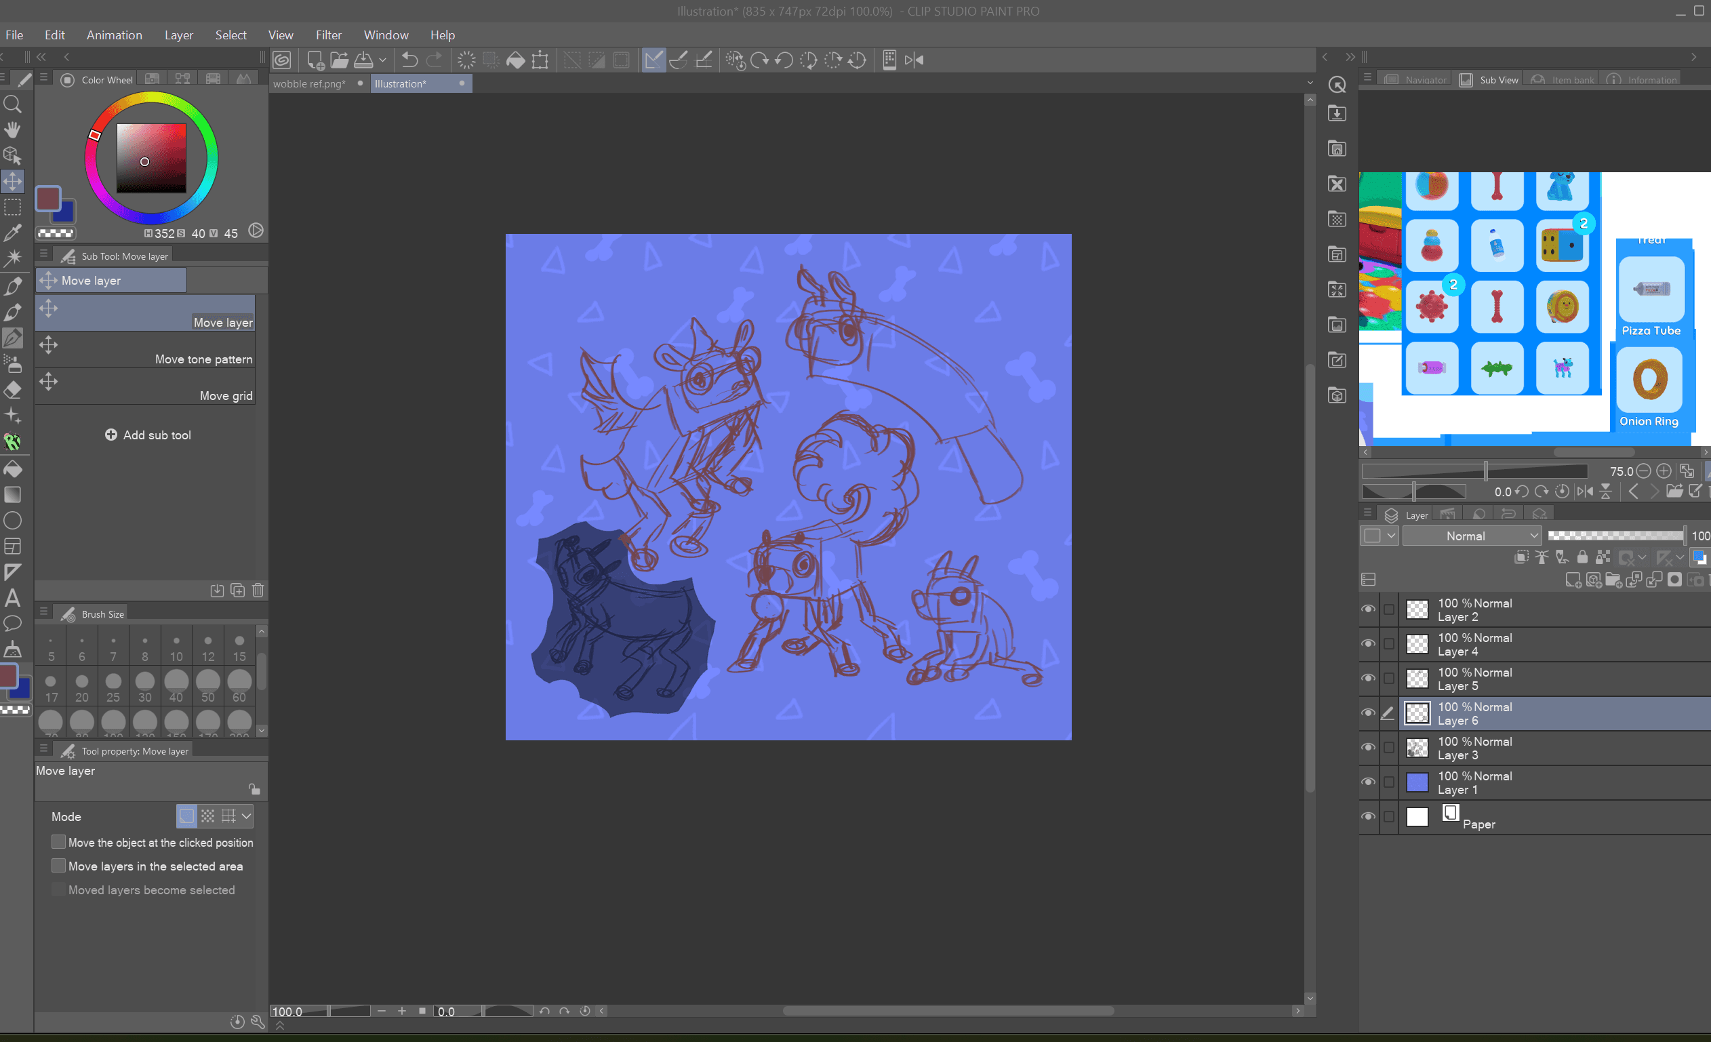Select the Zoom magnifier tool
The image size is (1711, 1042).
tap(12, 104)
